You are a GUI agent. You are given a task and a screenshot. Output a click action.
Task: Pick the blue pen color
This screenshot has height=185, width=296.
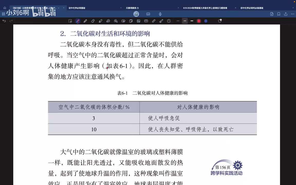[206, 21]
